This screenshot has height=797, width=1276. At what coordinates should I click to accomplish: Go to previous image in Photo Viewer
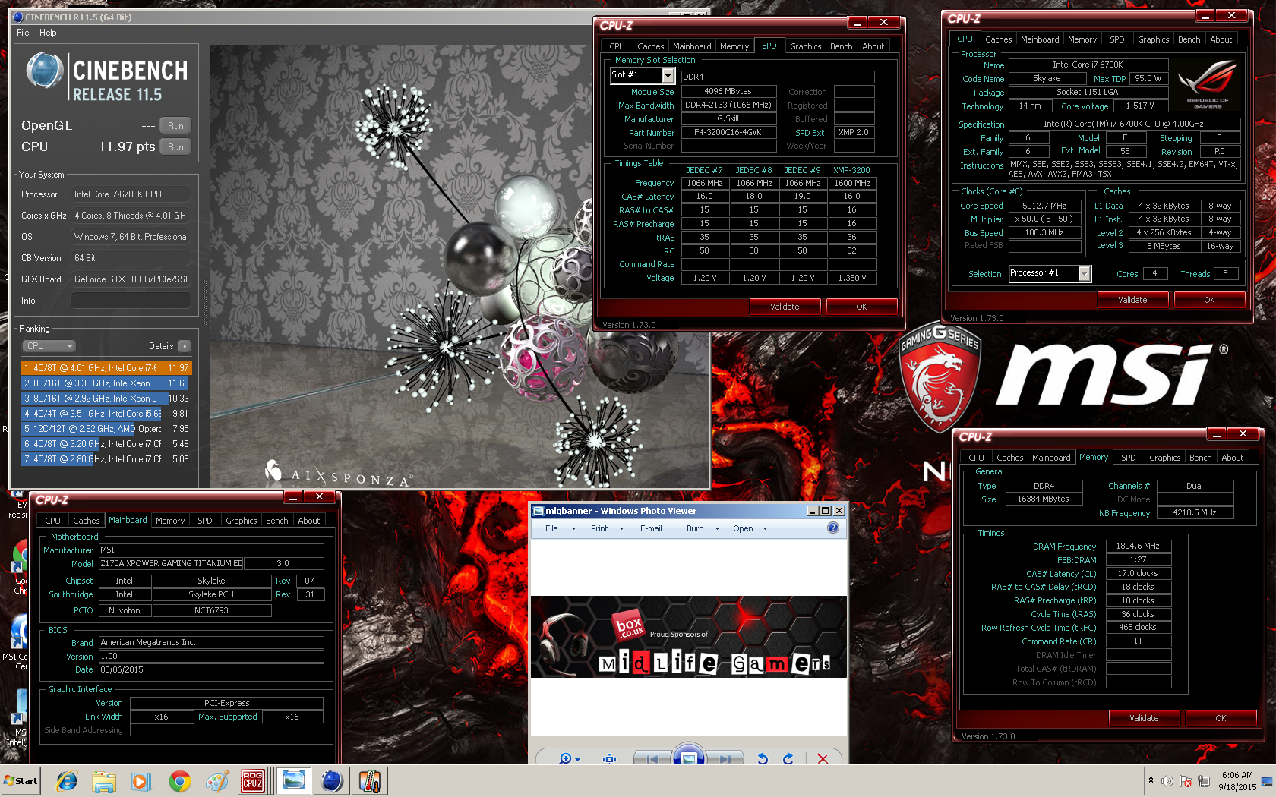pos(652,758)
